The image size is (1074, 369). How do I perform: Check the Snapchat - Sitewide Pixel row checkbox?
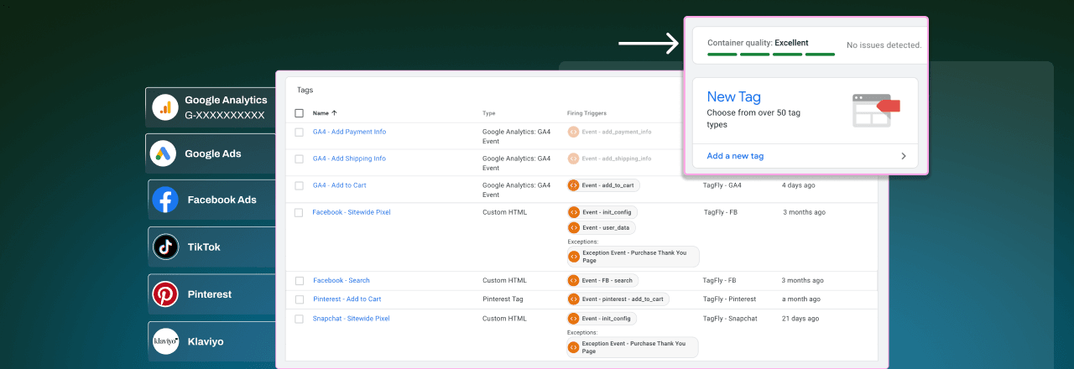(x=299, y=319)
